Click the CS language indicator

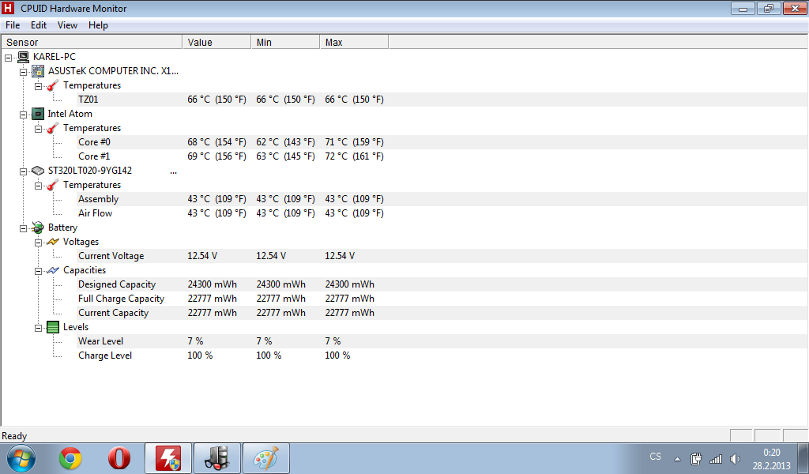655,457
